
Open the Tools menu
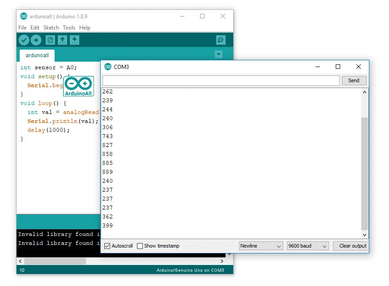(69, 28)
